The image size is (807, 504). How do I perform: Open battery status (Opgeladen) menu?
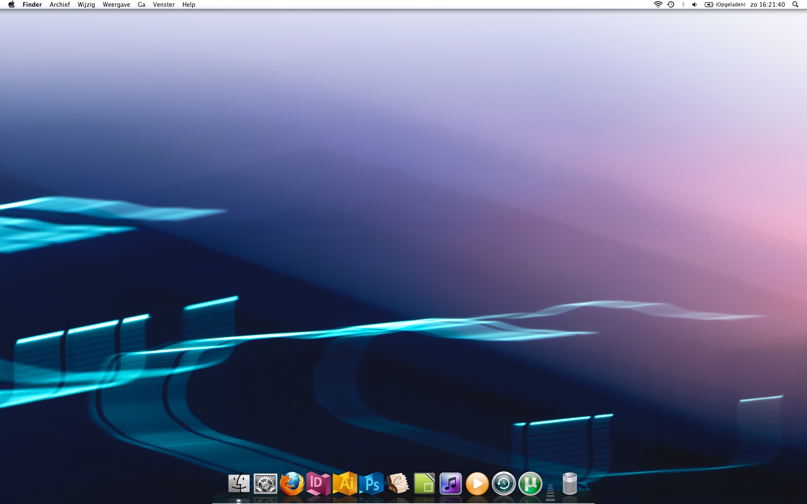coord(725,5)
